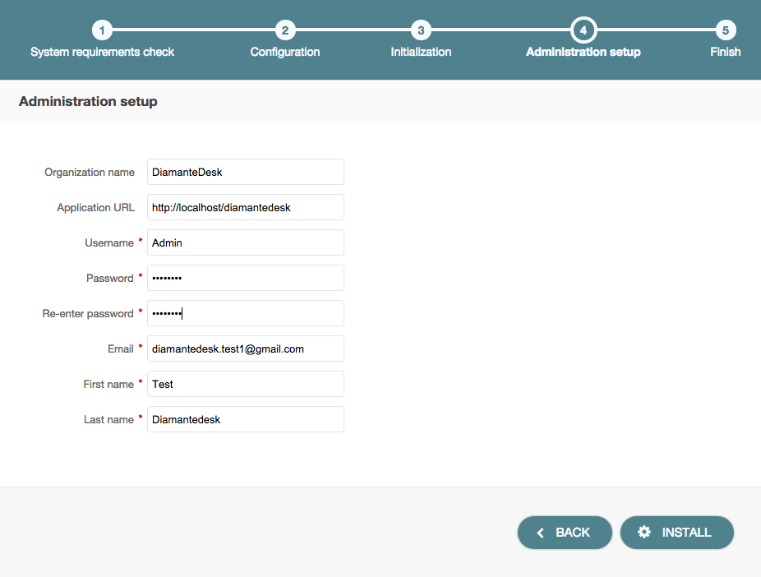Click the gear icon on Install button
Viewport: 761px width, 577px height.
(644, 532)
